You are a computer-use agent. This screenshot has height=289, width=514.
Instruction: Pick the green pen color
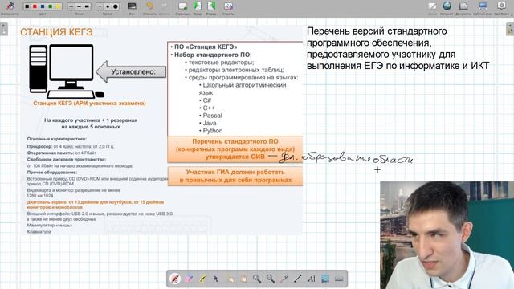(51, 6)
